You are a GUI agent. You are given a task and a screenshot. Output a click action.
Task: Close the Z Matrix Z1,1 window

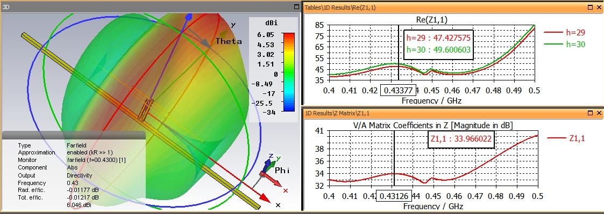pyautogui.click(x=599, y=113)
